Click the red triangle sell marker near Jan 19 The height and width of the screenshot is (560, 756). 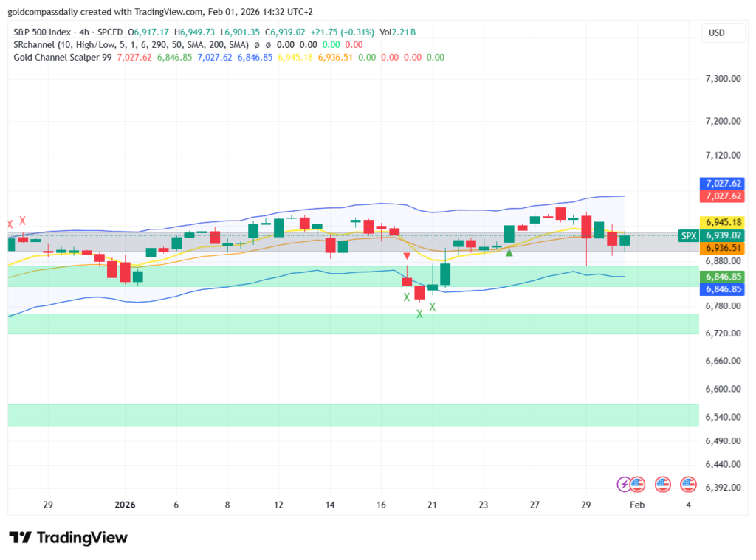(406, 255)
